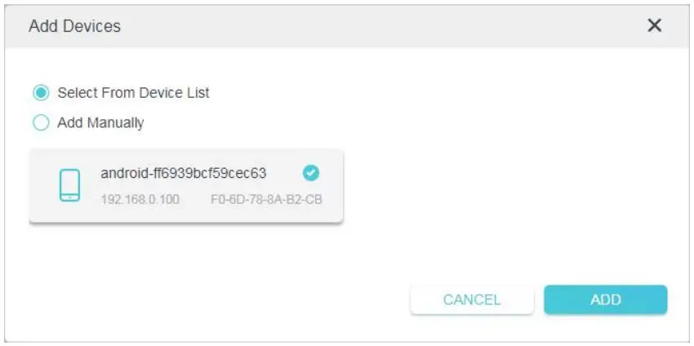Select the 'Select From Device List' radio button
Viewport: 694px width, 346px height.
41,93
